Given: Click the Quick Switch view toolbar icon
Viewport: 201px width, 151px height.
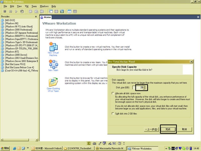Looking at the screenshot, I should [56, 11].
